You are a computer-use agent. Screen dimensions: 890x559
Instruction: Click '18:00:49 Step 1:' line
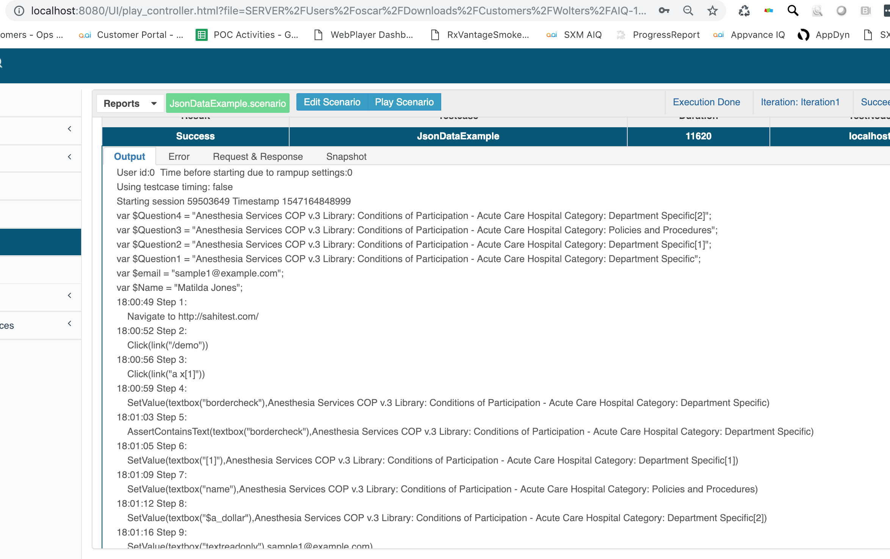click(x=152, y=302)
